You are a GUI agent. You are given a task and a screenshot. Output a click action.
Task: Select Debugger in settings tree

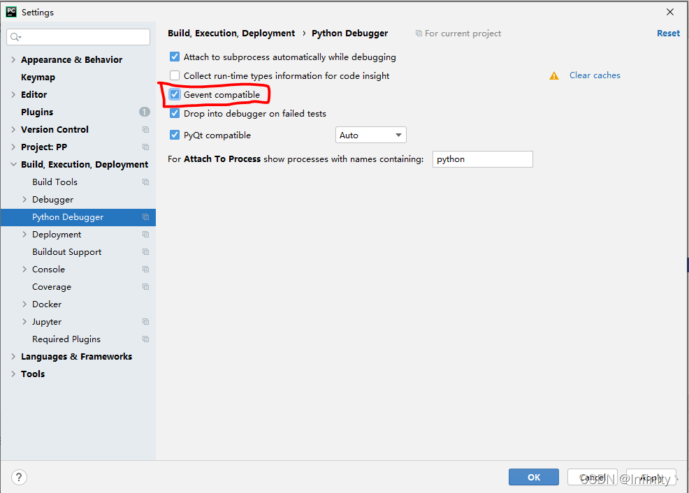click(x=52, y=199)
